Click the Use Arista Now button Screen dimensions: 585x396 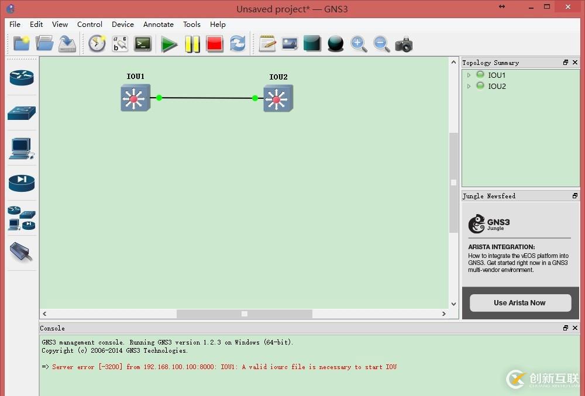520,303
